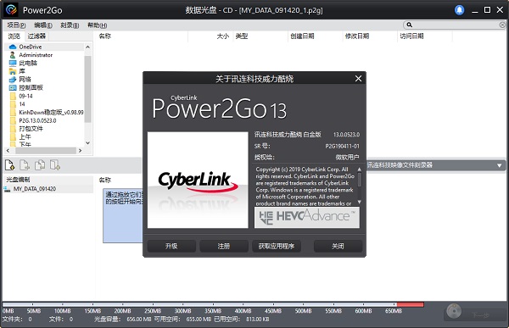The width and height of the screenshot is (509, 328).
Task: Select 网络 in the folder tree
Action: [x=25, y=79]
